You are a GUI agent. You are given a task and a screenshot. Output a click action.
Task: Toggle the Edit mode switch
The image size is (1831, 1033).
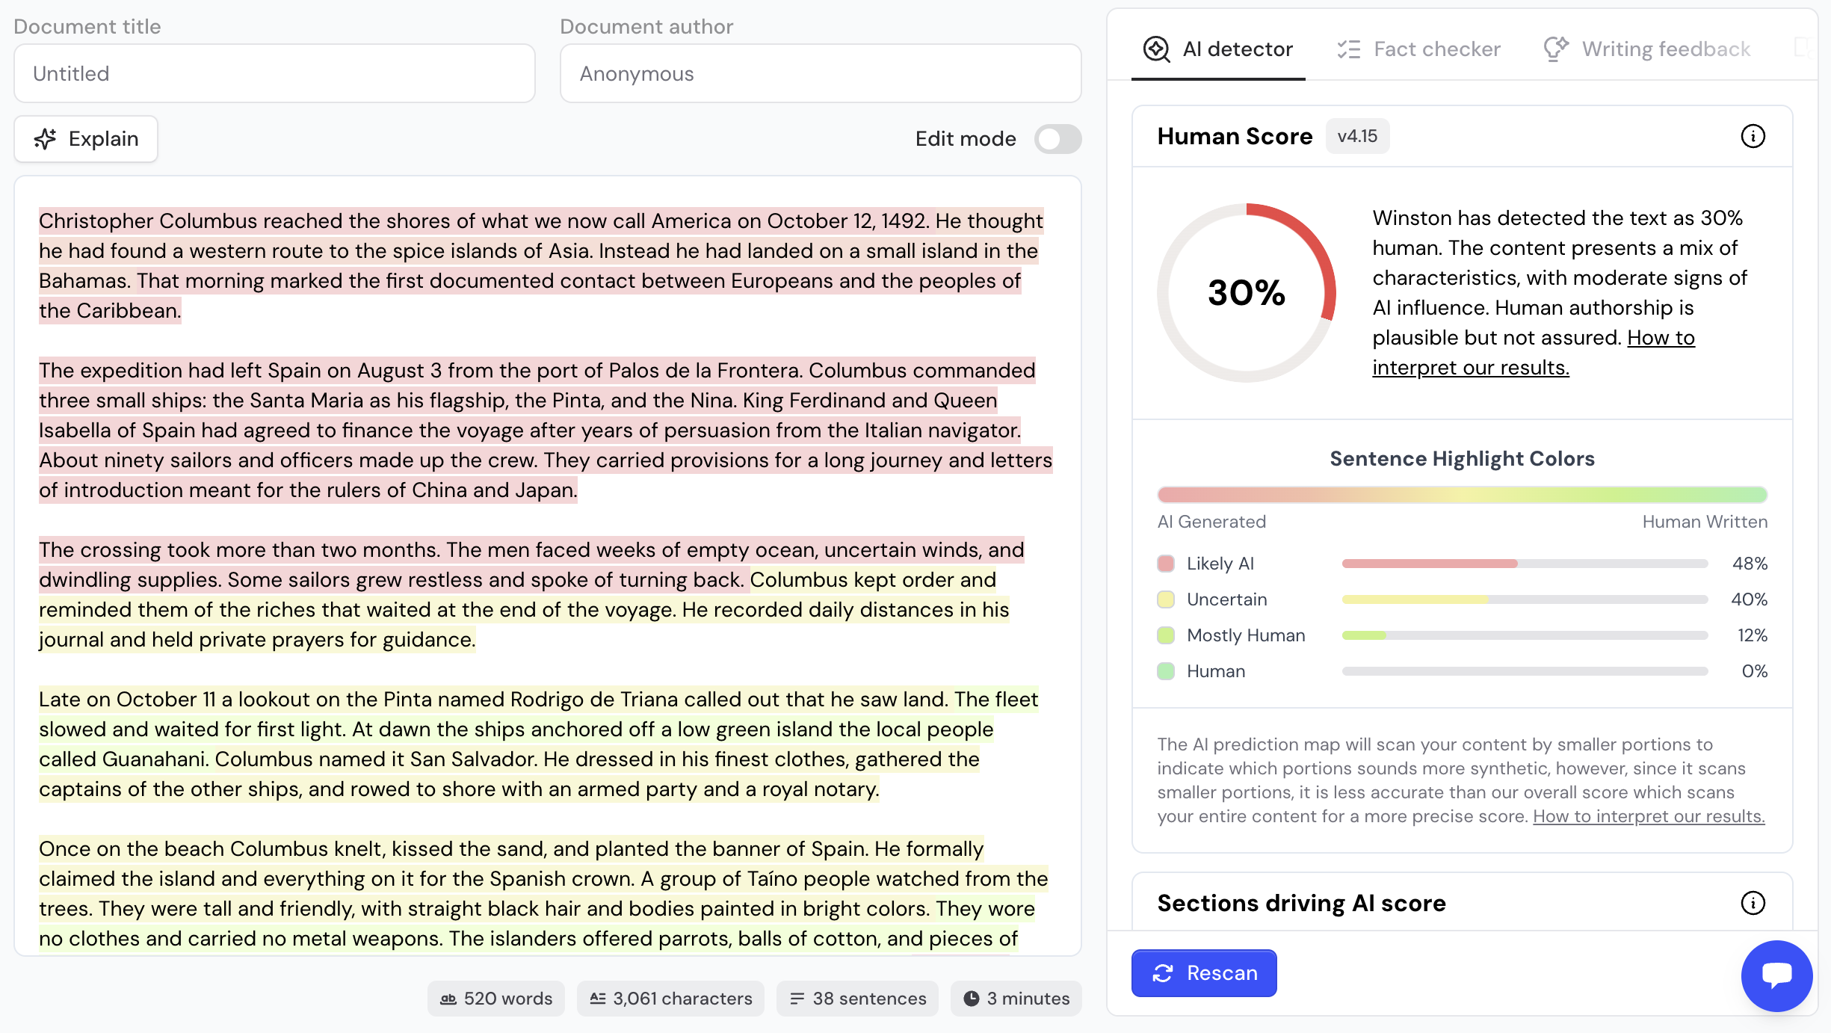[1057, 139]
